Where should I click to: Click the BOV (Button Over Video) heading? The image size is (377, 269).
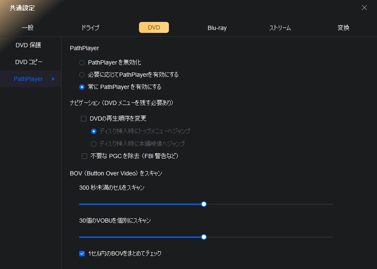pyautogui.click(x=116, y=173)
